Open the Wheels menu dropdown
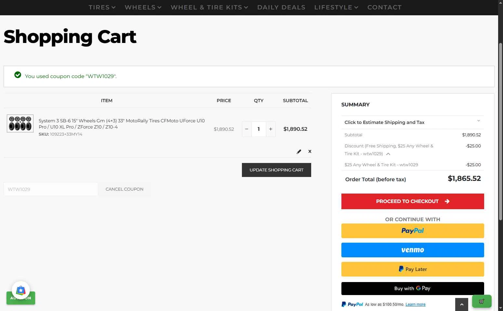 pos(143,7)
